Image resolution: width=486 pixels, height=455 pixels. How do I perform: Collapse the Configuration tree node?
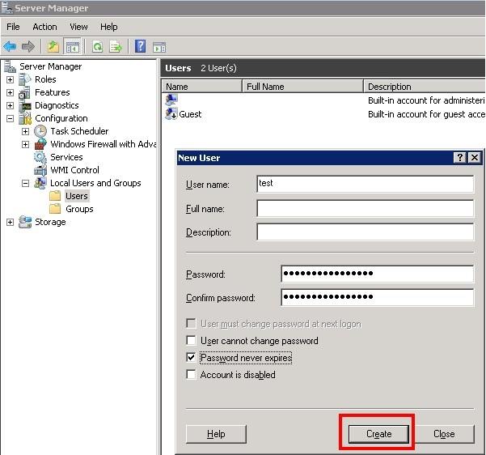pyautogui.click(x=11, y=118)
